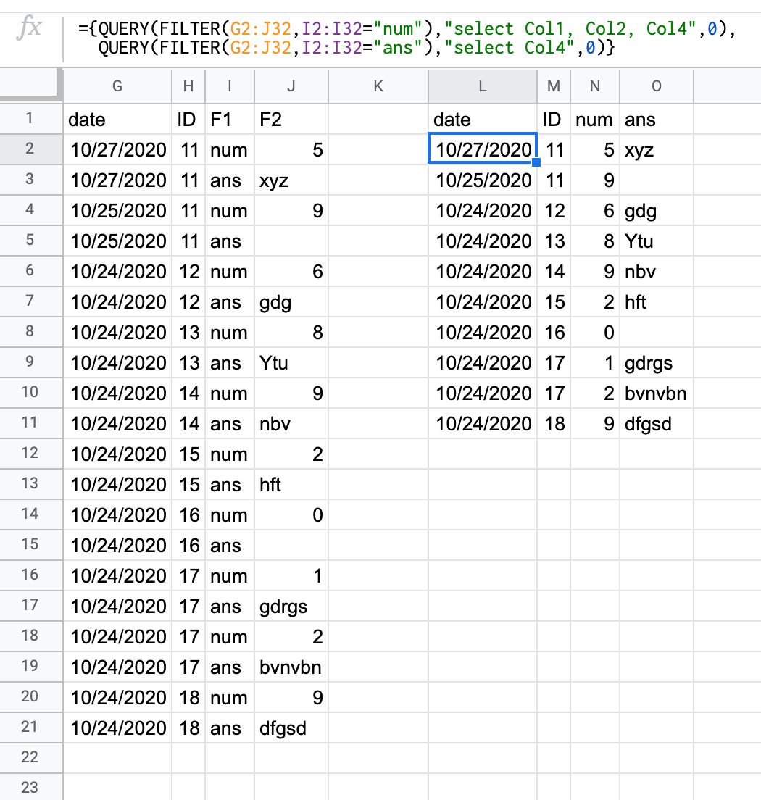
Task: Click cell J8 with value 8
Action: tap(291, 332)
